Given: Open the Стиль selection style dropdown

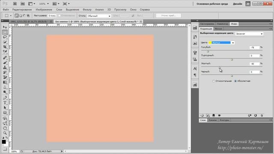Looking at the screenshot, I should (x=99, y=16).
